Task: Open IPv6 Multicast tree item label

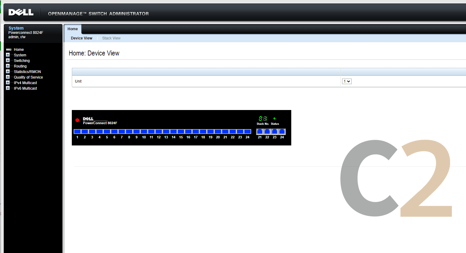Action: click(x=25, y=88)
